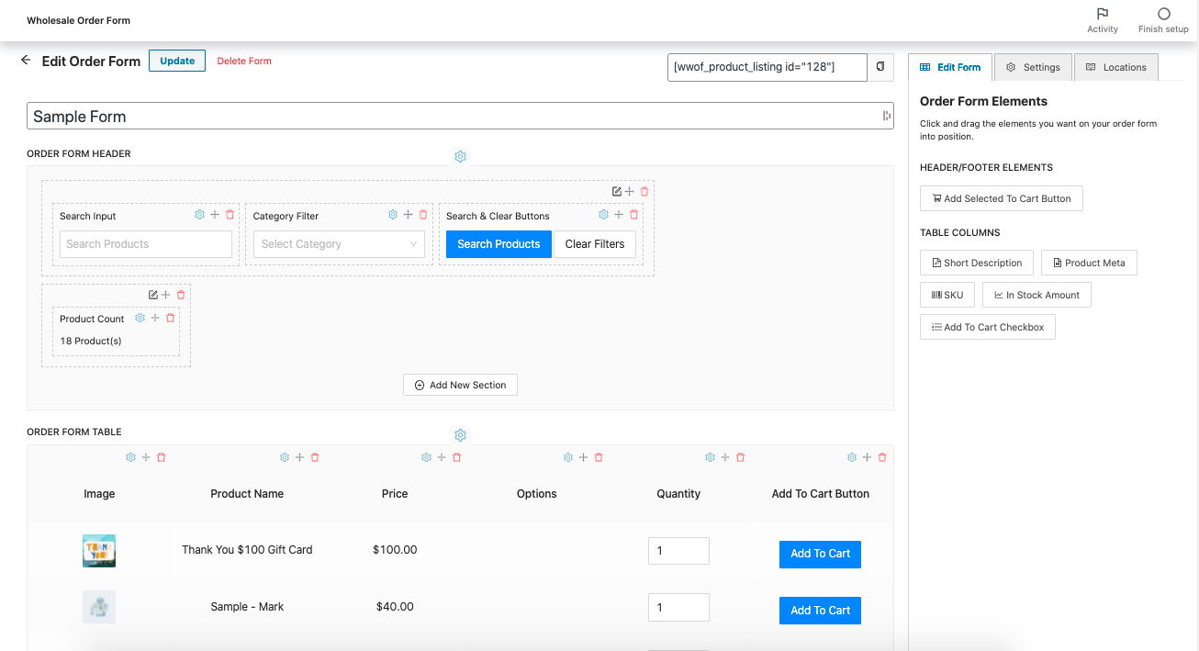Switch to the Locations tab
The height and width of the screenshot is (651, 1199).
pos(1116,67)
